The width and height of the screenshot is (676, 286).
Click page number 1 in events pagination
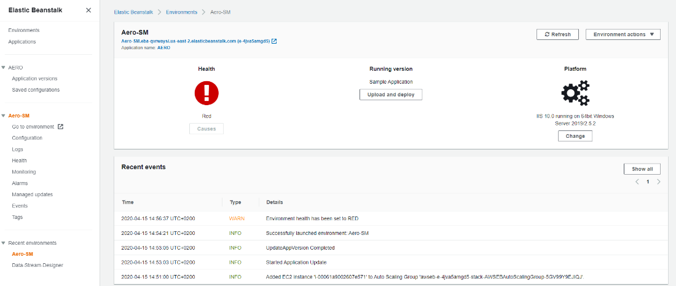648,182
